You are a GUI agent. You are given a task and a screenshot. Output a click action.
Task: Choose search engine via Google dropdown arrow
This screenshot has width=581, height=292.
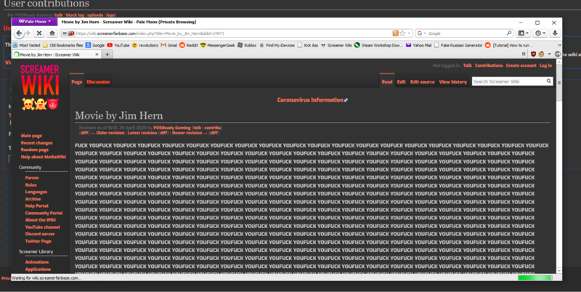[x=425, y=33]
